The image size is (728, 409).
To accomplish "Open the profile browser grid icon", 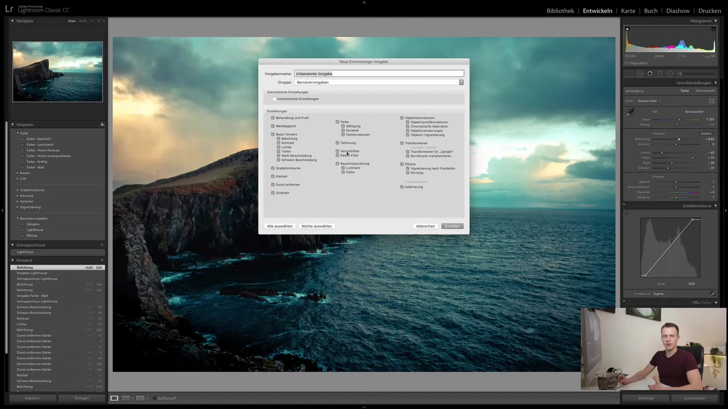I will click(x=712, y=101).
